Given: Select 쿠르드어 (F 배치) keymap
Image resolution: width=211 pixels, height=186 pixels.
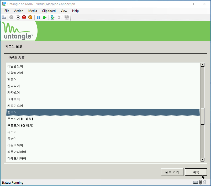Looking at the screenshot, I should 103,119.
